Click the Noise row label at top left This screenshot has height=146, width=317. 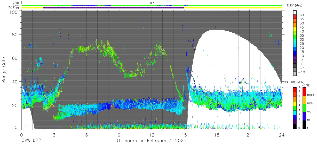[x=15, y=5]
